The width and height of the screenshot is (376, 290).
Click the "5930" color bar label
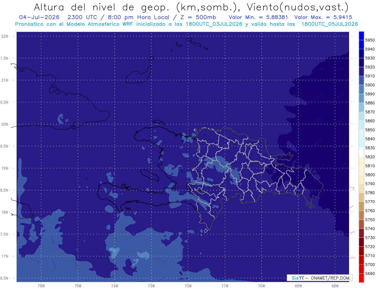coord(370,58)
